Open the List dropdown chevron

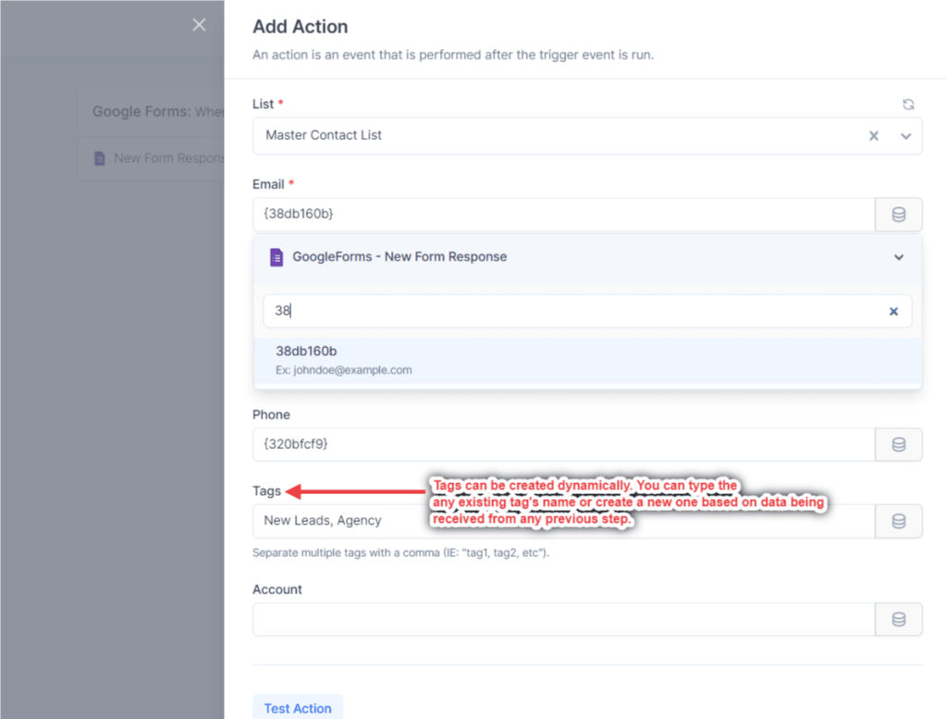(906, 136)
